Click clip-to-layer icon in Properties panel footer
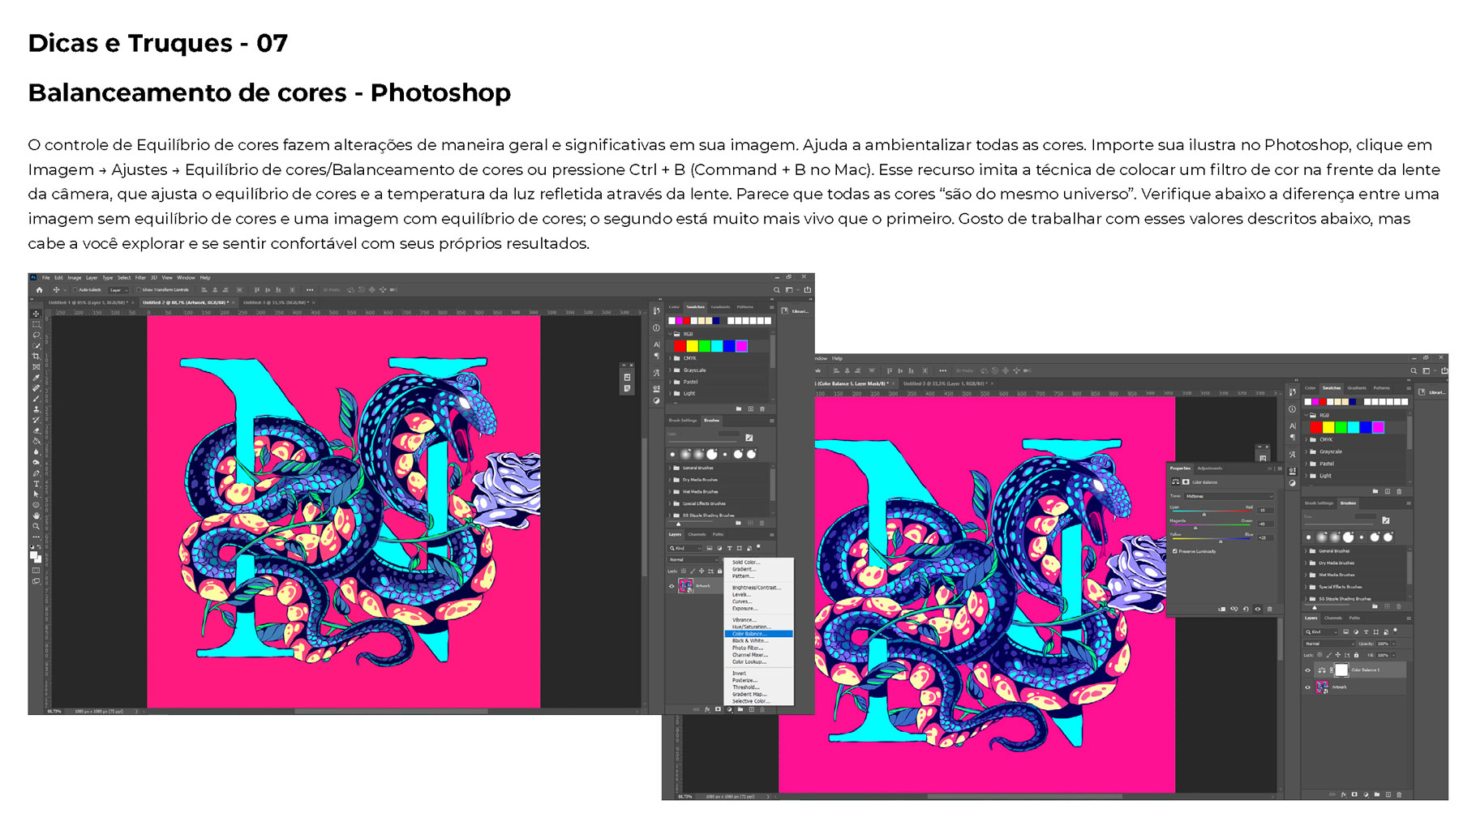 pyautogui.click(x=1221, y=609)
